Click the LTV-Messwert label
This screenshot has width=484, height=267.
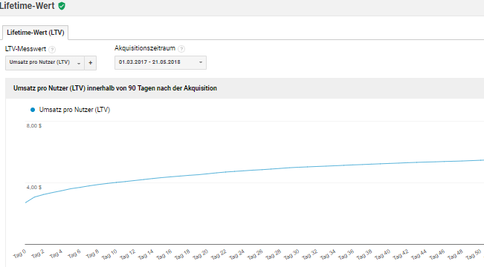tap(25, 49)
